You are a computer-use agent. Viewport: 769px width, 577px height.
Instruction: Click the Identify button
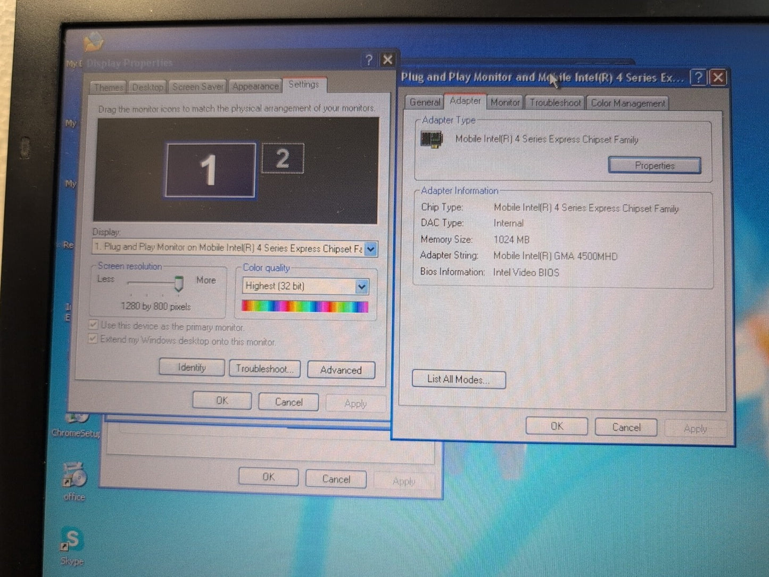point(192,367)
